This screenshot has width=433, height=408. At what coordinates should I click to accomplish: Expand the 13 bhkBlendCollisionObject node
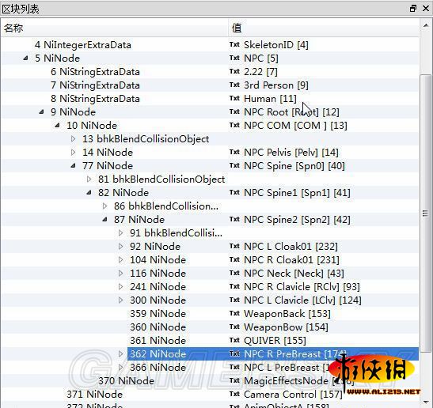pyautogui.click(x=73, y=138)
